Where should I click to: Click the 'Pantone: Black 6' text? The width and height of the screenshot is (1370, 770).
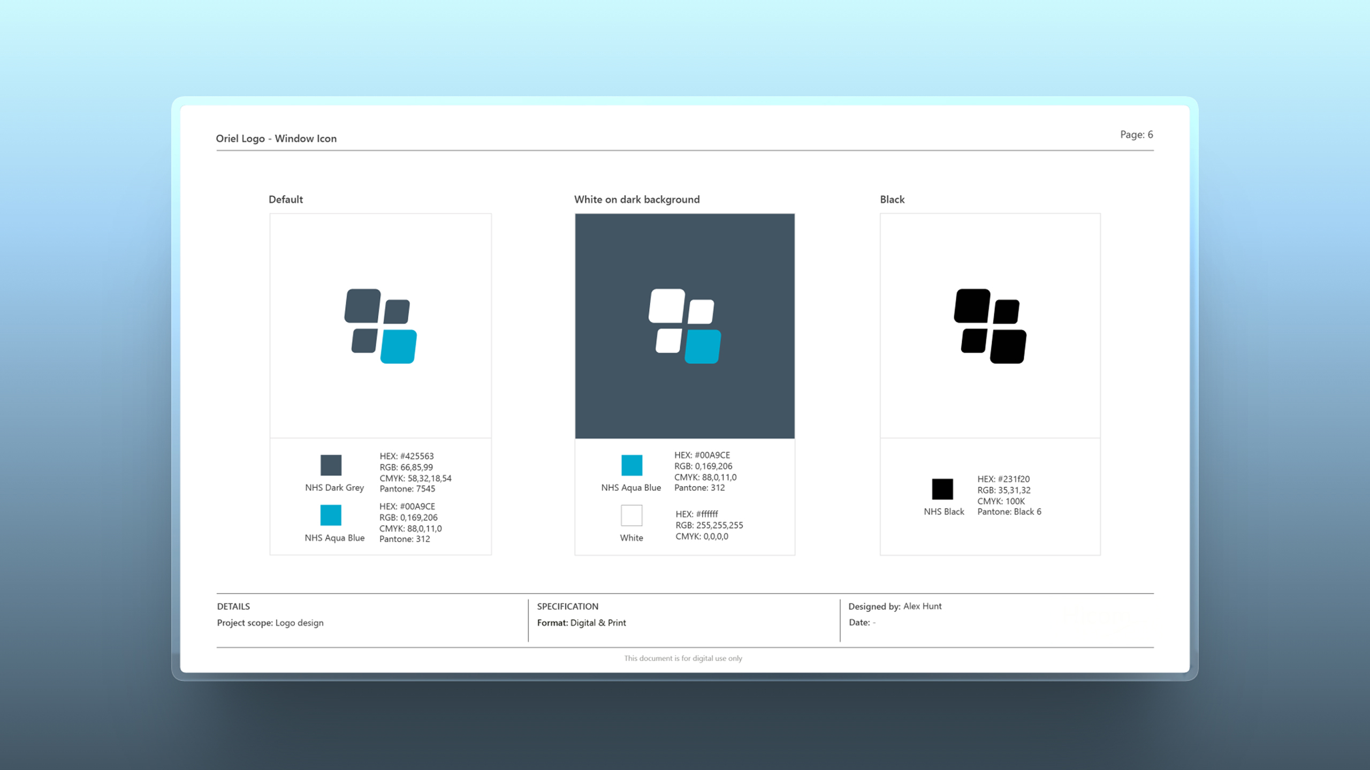click(x=1009, y=512)
